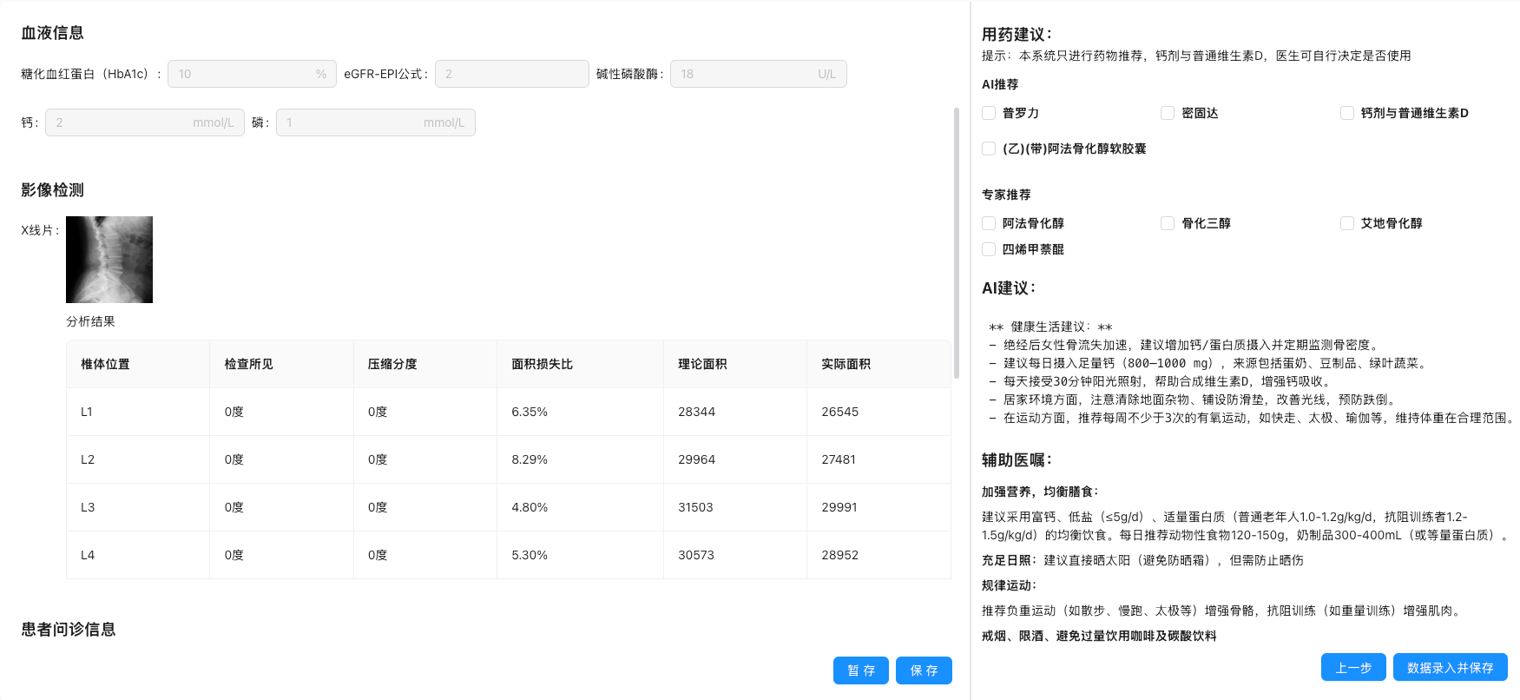
Task: Click the 健康生活建议 line
Action: point(1050,327)
